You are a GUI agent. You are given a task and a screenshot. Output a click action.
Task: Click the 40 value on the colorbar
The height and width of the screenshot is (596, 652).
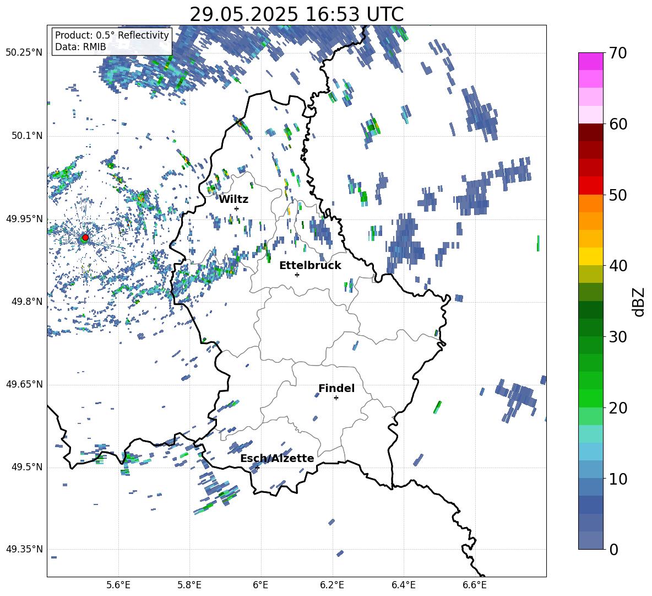tap(617, 266)
